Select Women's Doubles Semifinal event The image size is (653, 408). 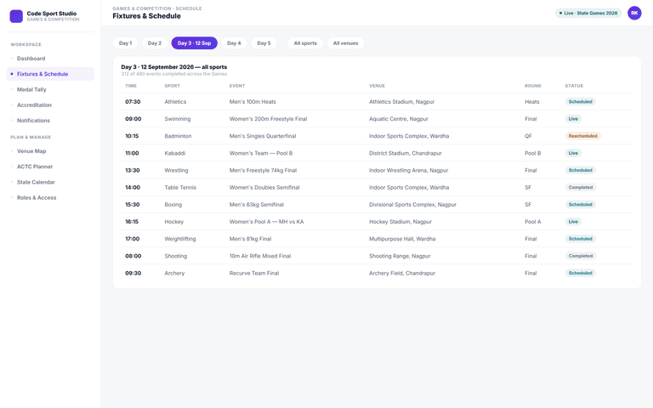pos(264,187)
